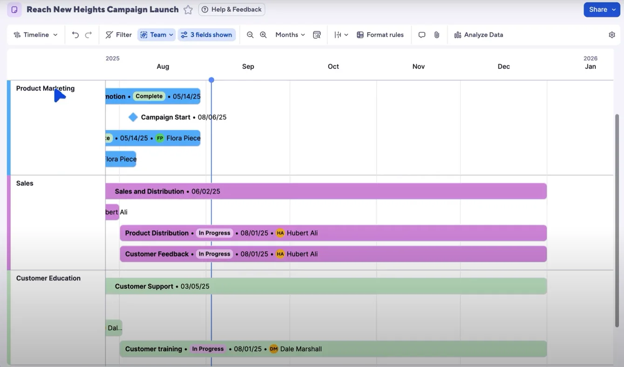Open the settings gear icon
The image size is (624, 367).
click(x=612, y=35)
